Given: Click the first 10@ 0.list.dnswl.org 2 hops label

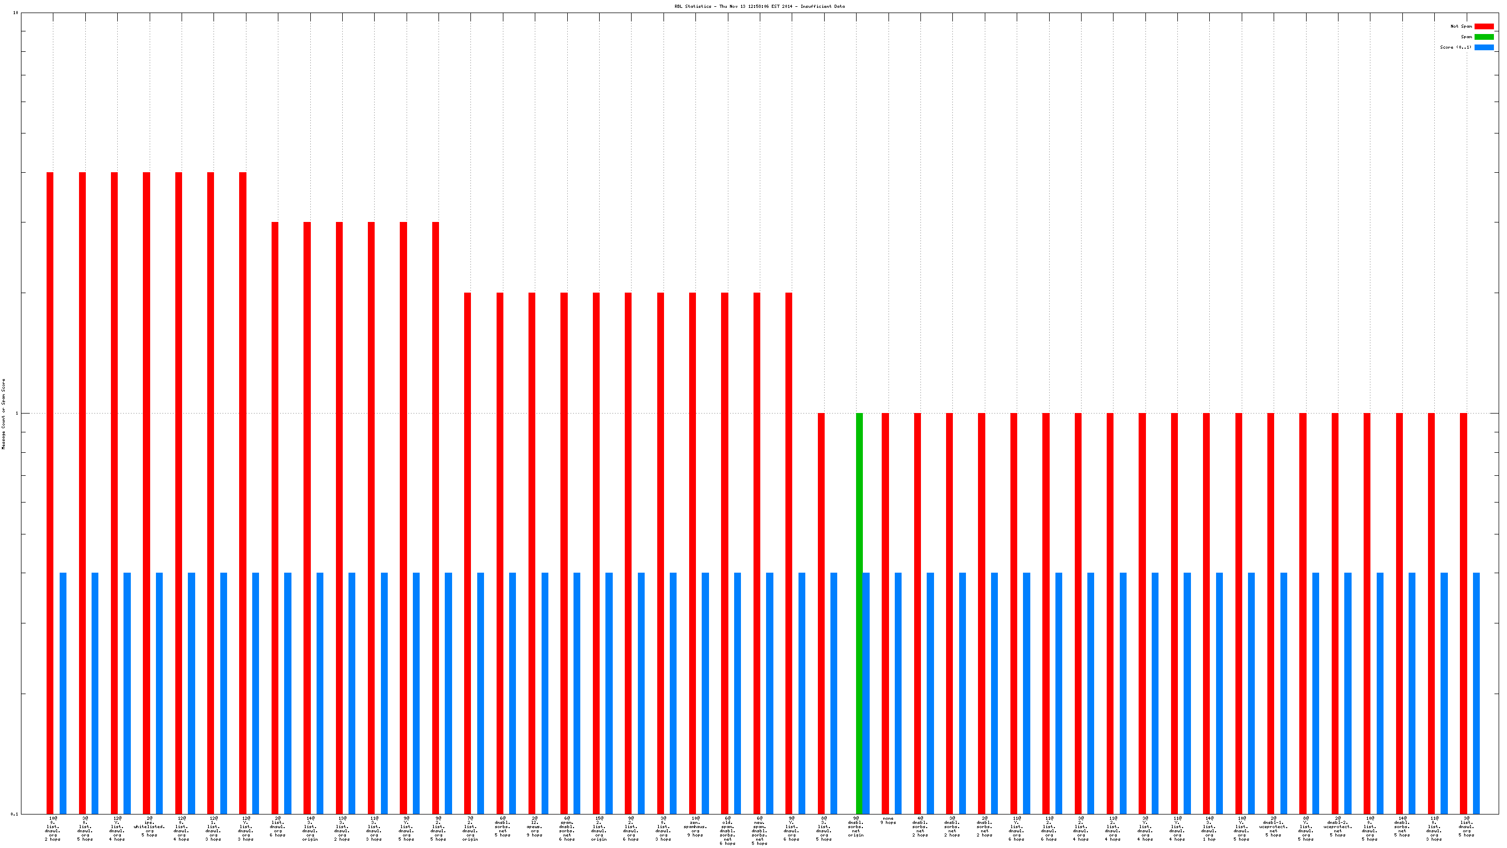Looking at the screenshot, I should 53,828.
